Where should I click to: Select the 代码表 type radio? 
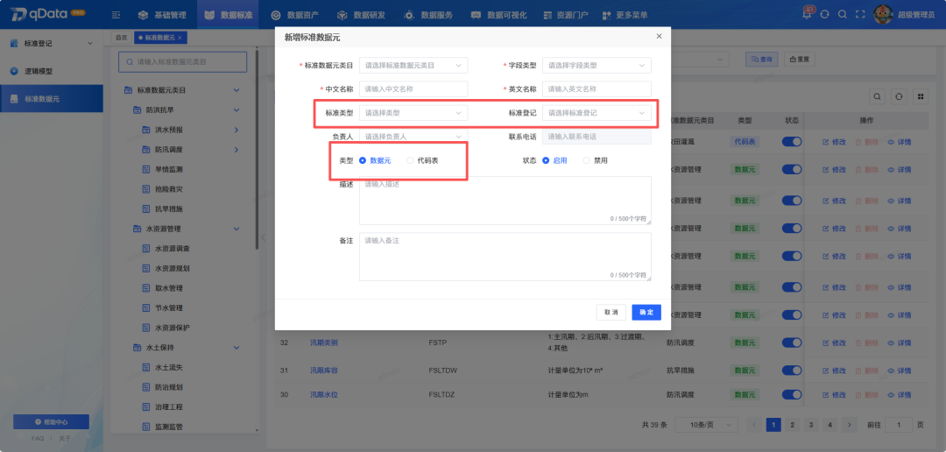tap(410, 160)
